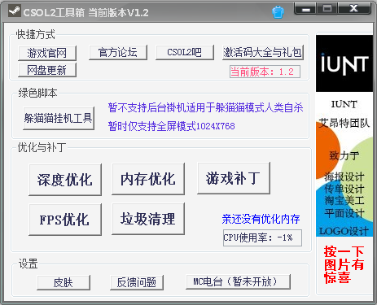Click 反馈问题 button
This screenshot has width=377, height=305.
pyautogui.click(x=137, y=282)
